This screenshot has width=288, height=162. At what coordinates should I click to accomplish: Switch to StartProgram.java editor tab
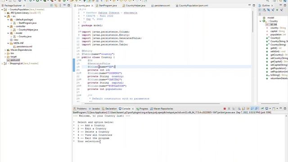tap(106, 5)
